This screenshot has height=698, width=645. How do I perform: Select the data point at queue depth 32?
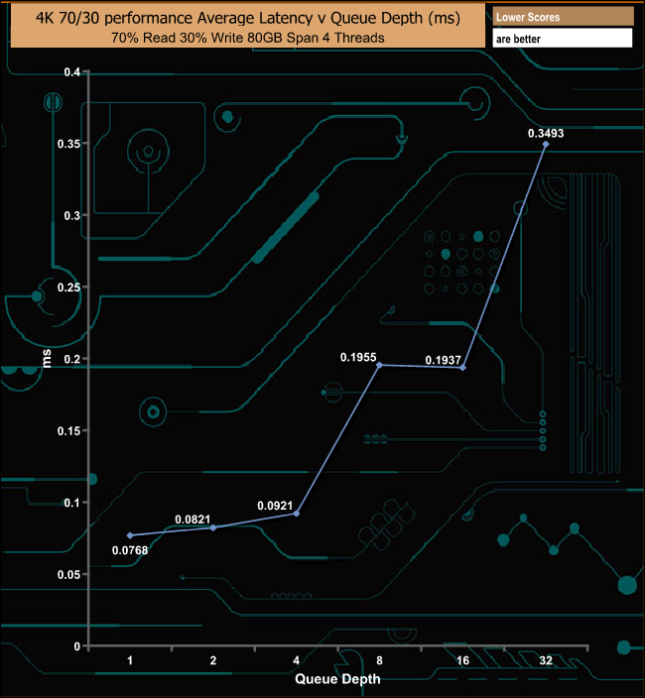546,144
